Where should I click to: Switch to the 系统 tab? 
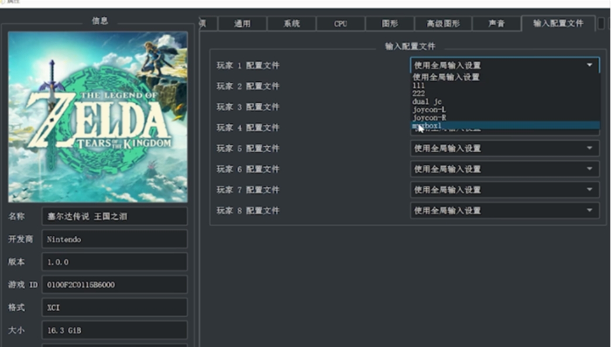pos(291,24)
